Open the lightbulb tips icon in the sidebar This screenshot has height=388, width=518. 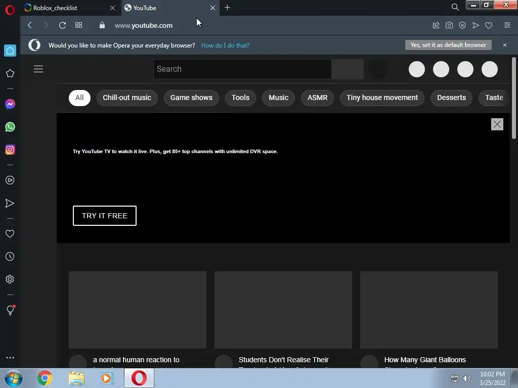point(10,310)
